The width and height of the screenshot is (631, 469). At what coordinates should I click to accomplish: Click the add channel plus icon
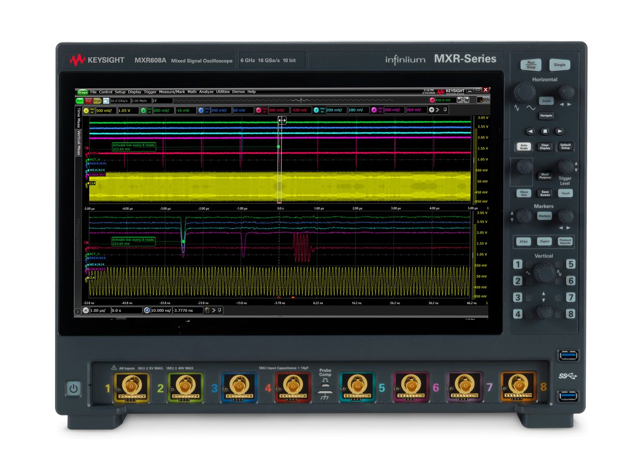point(431,110)
